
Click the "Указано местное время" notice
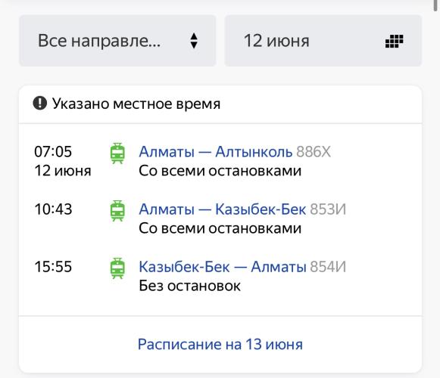tap(136, 104)
